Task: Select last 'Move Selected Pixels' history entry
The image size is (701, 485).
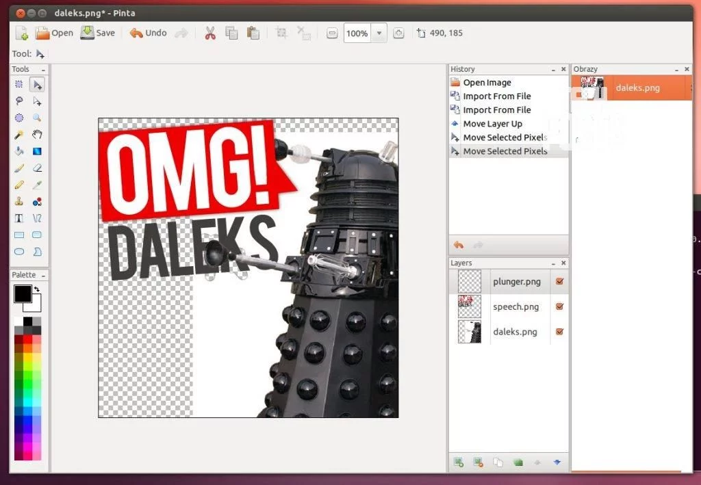Action: tap(509, 151)
